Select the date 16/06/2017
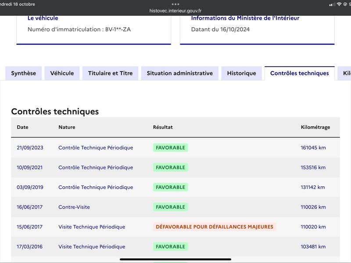 [x=29, y=207]
